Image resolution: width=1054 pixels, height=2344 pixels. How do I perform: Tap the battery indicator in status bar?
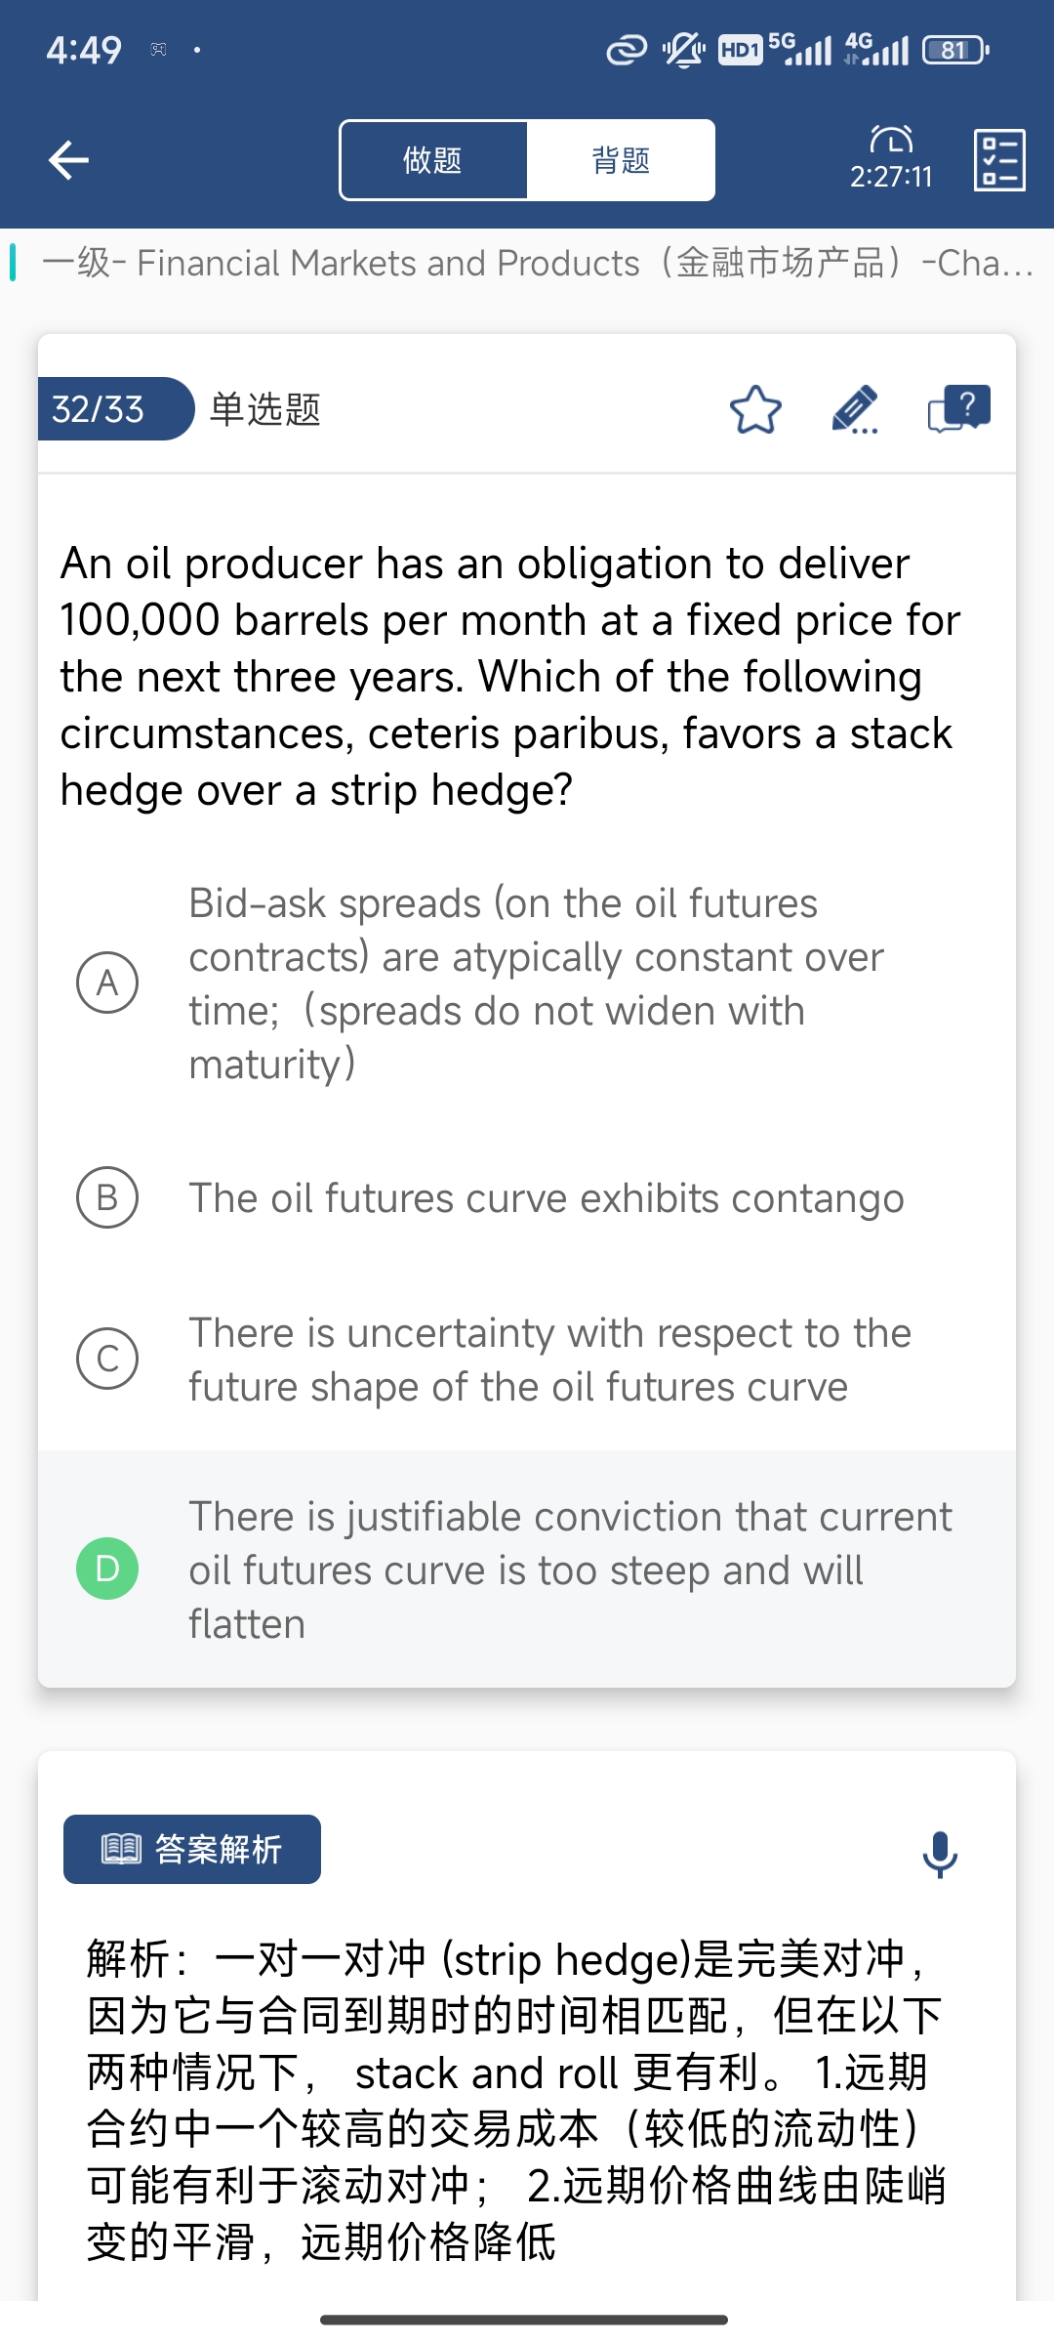956,50
